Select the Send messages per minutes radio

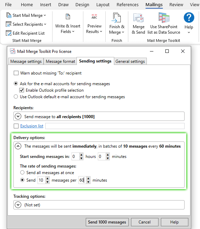pos(22,180)
